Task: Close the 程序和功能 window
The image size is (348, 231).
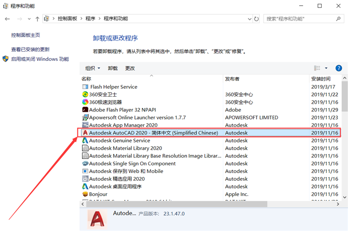Action: [x=338, y=6]
